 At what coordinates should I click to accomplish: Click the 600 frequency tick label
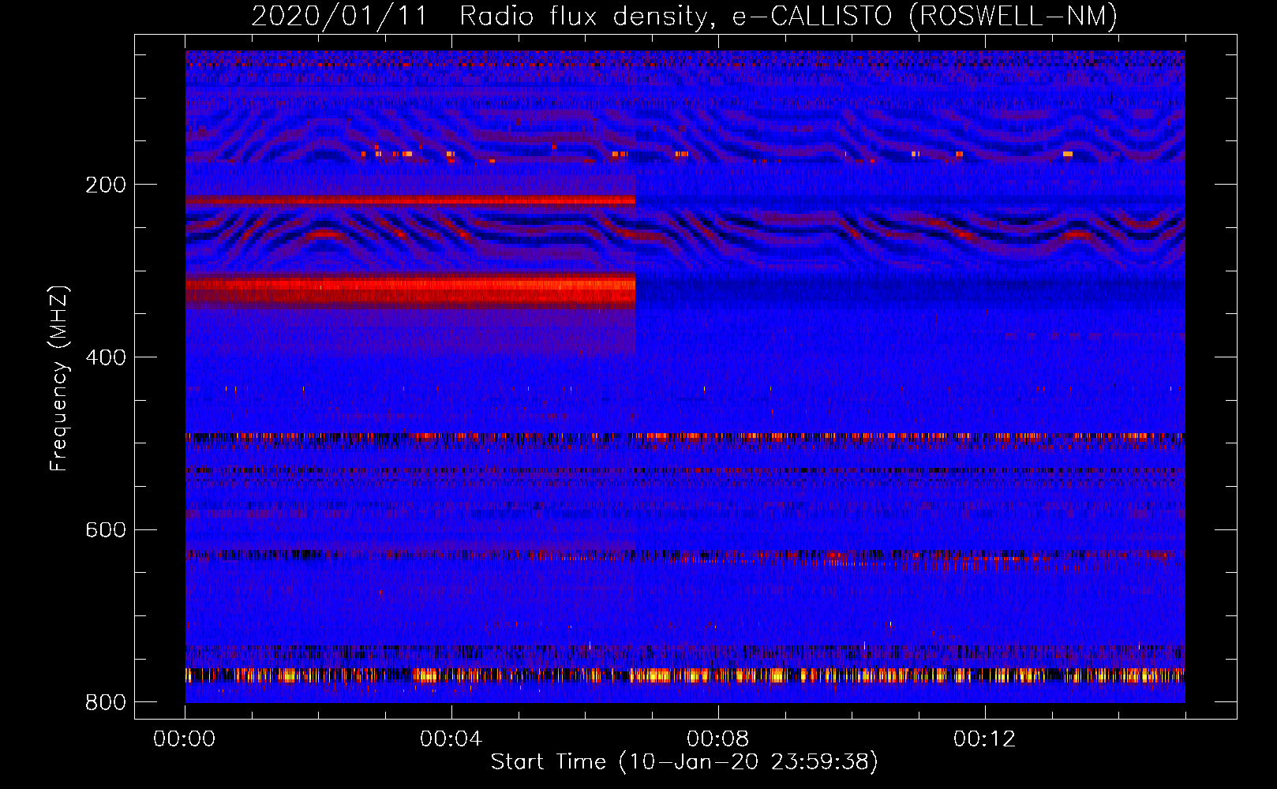106,529
